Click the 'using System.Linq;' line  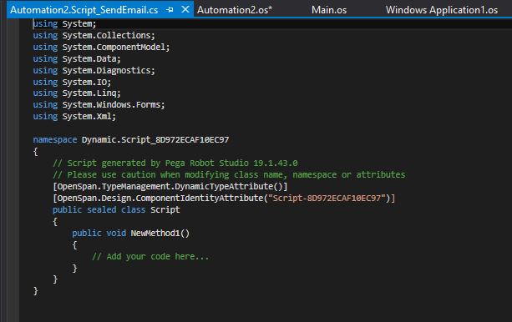point(77,93)
